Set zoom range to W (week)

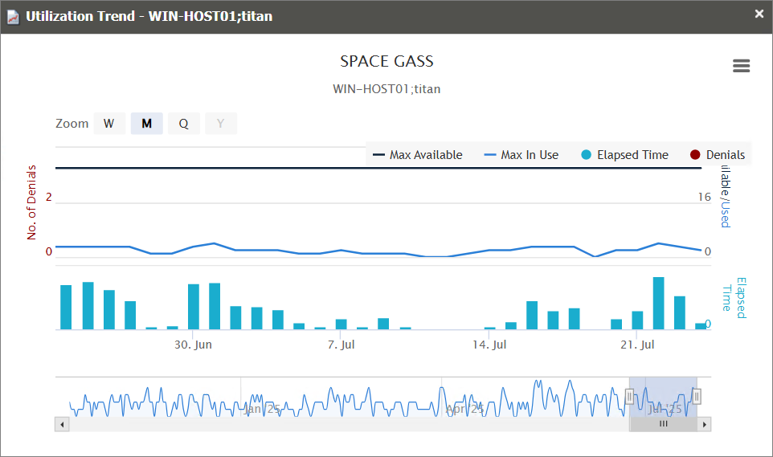(109, 123)
